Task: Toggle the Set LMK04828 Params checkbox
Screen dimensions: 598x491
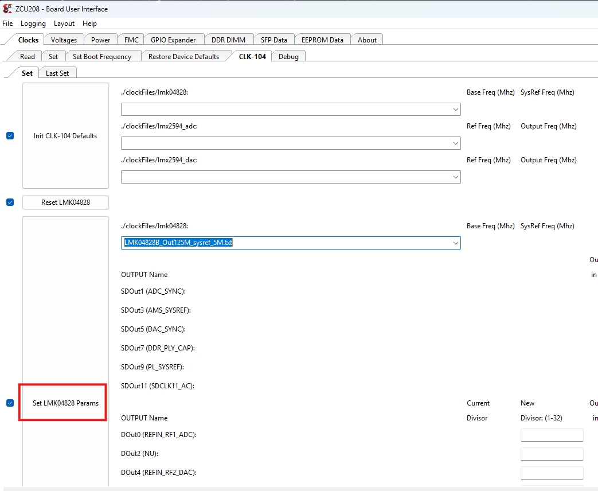Action: (10, 403)
